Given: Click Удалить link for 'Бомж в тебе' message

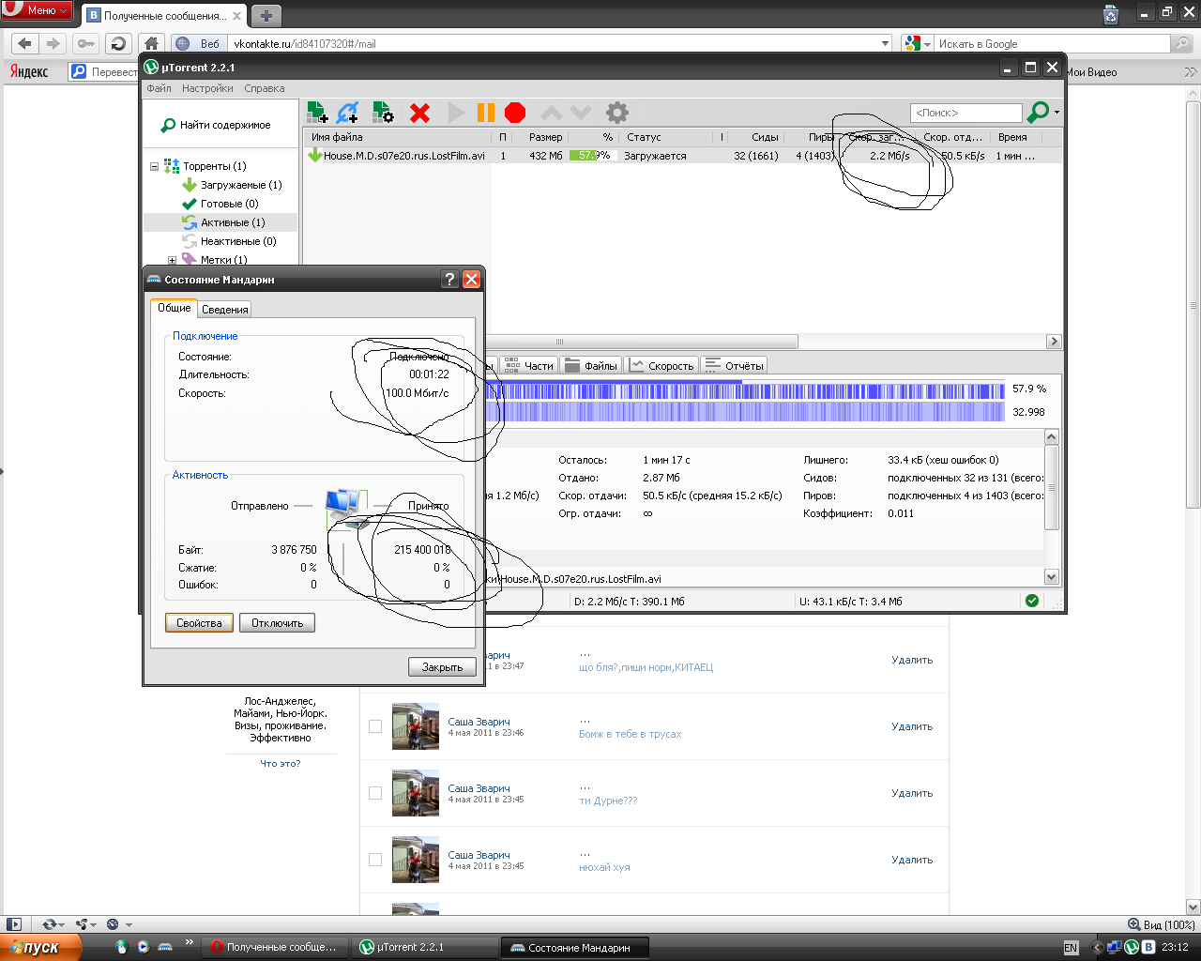Looking at the screenshot, I should click(912, 726).
